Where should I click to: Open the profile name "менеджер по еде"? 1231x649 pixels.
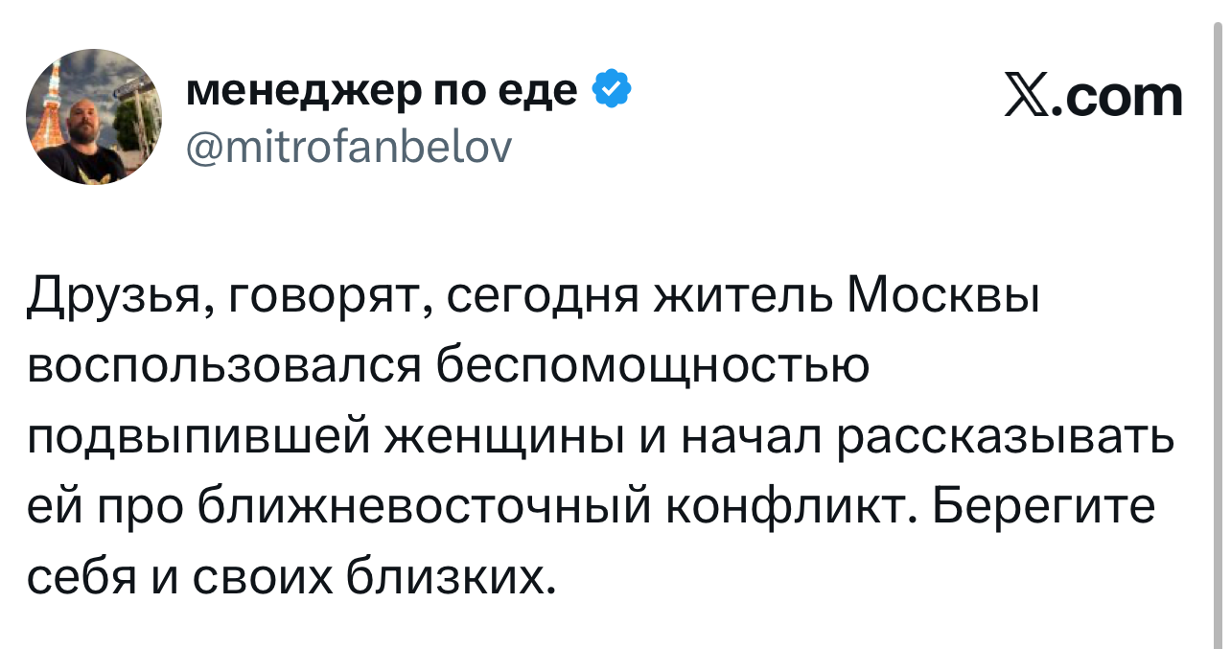(x=381, y=91)
